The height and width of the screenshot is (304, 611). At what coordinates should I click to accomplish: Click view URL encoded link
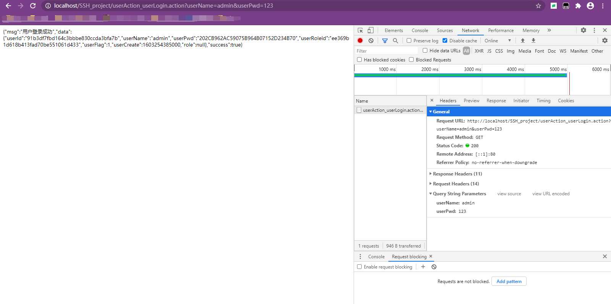click(x=551, y=194)
